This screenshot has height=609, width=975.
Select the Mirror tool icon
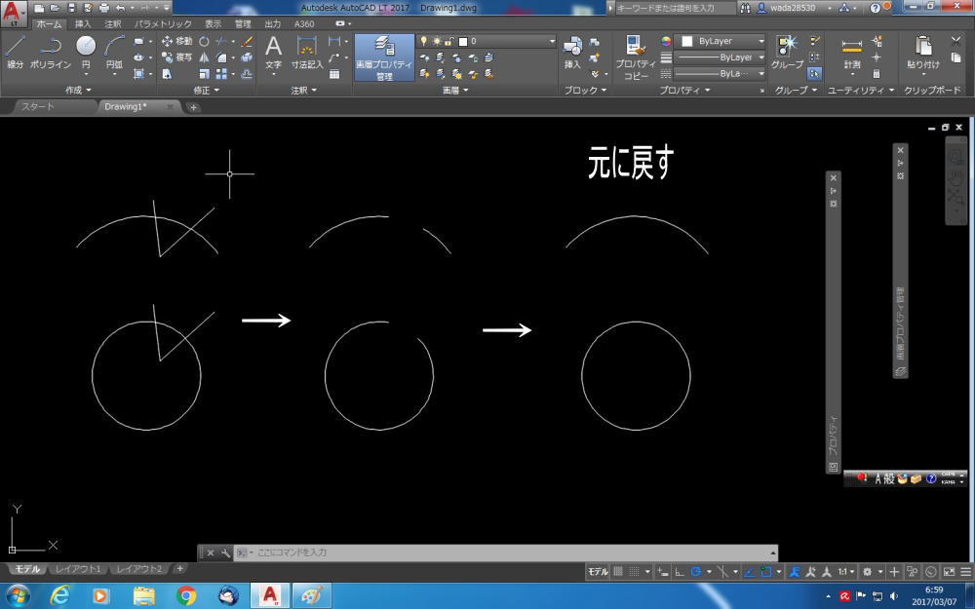204,57
